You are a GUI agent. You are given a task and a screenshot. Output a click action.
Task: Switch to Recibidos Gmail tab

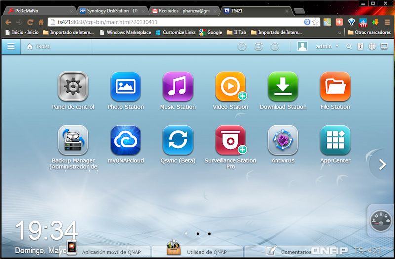click(x=184, y=11)
